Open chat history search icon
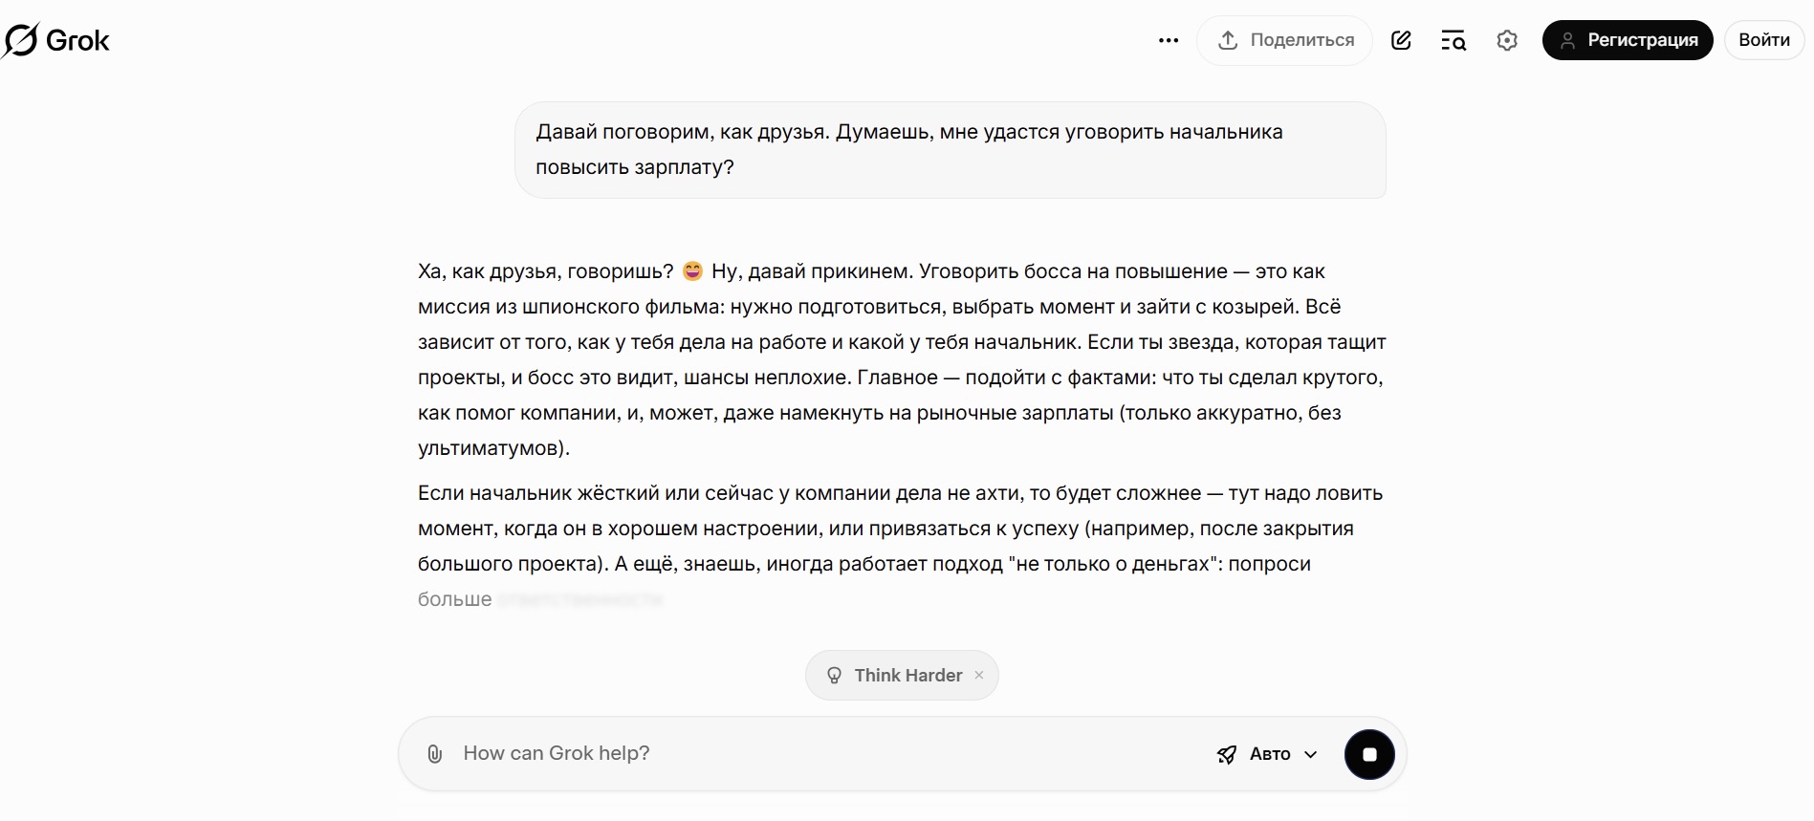Image resolution: width=1814 pixels, height=821 pixels. tap(1453, 40)
